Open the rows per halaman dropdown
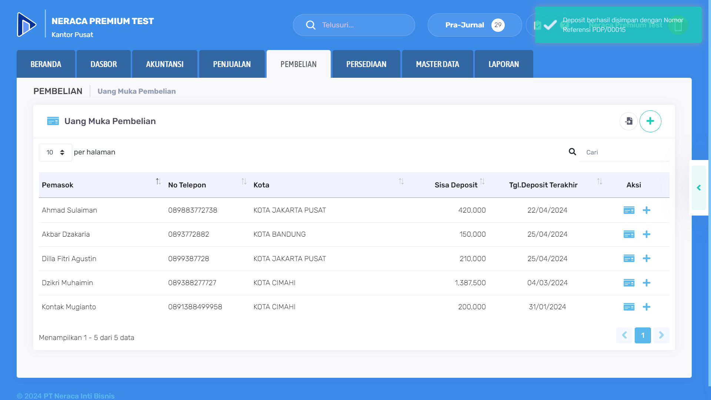711x400 pixels. click(55, 153)
